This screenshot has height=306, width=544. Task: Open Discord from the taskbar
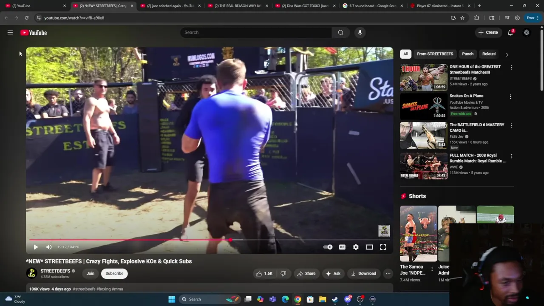tap(348, 299)
